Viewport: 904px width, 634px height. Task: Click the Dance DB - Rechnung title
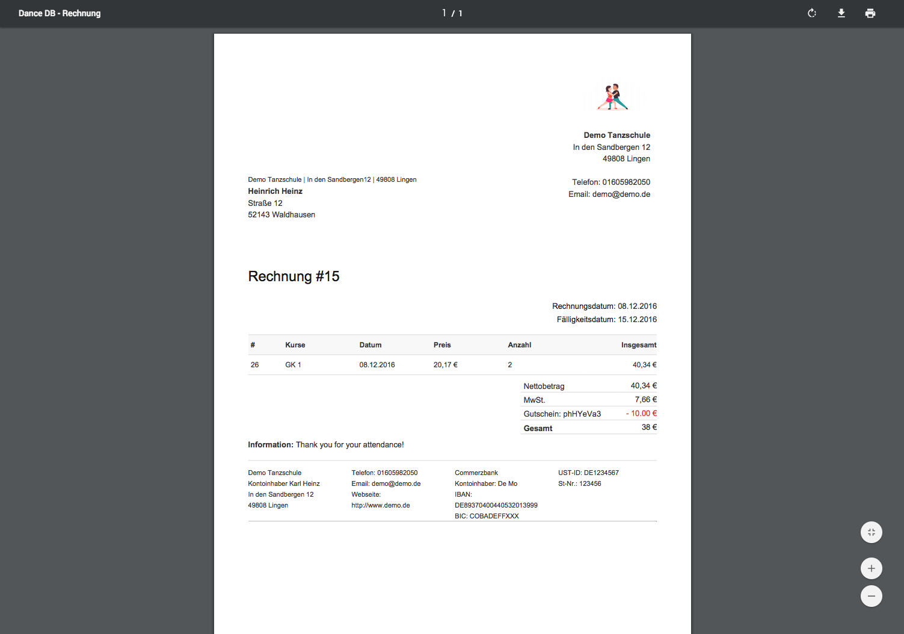[x=60, y=13]
